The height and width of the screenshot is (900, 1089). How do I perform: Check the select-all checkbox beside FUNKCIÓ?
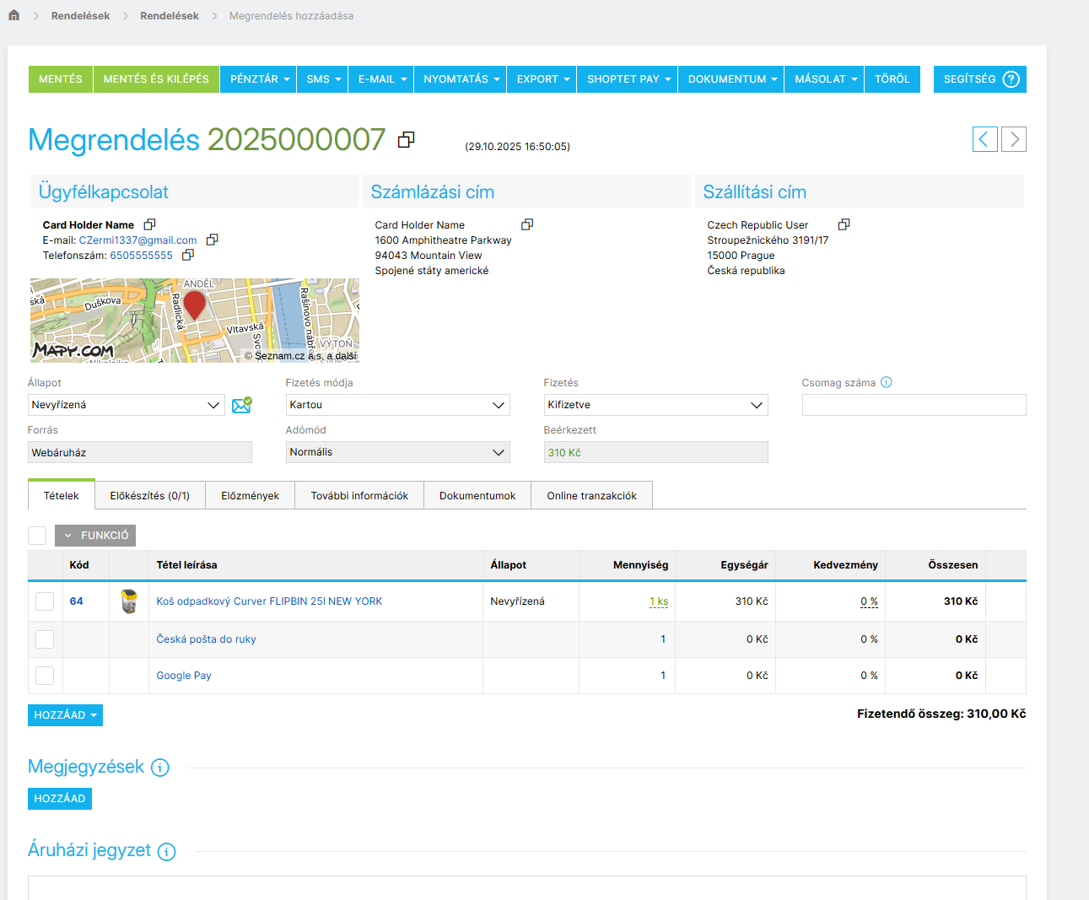(x=37, y=536)
